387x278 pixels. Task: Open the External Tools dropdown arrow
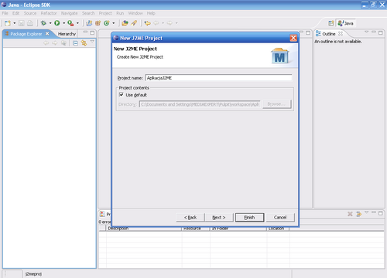pos(77,23)
